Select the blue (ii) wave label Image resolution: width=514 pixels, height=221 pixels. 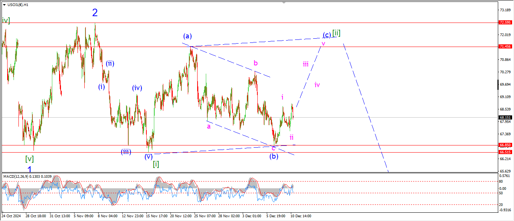pyautogui.click(x=109, y=63)
